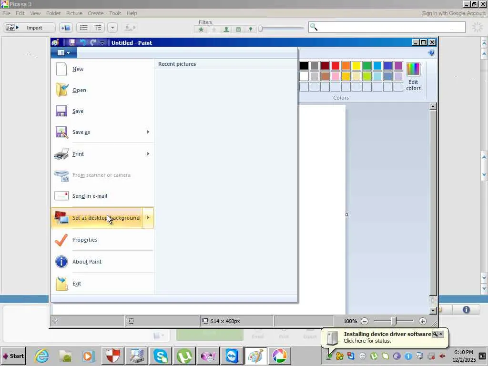Screen dimensions: 488x366
Task: Click Picasa geotag pin filter icon
Action: [251, 30]
